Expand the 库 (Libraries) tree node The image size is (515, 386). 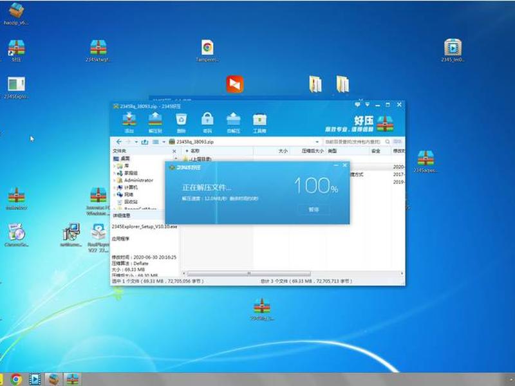(115, 166)
